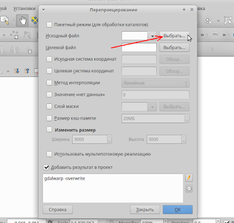Click the blue down-arrow layer icon

(x=17, y=71)
